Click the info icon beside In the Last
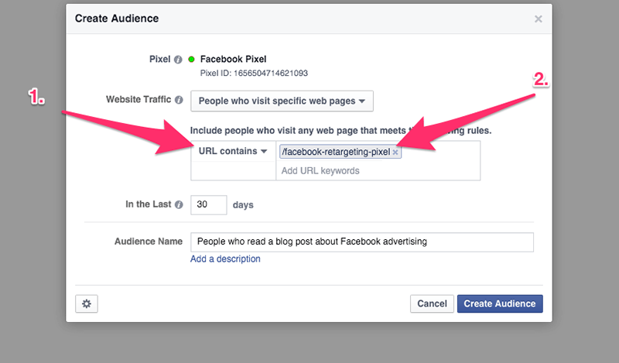 (179, 205)
